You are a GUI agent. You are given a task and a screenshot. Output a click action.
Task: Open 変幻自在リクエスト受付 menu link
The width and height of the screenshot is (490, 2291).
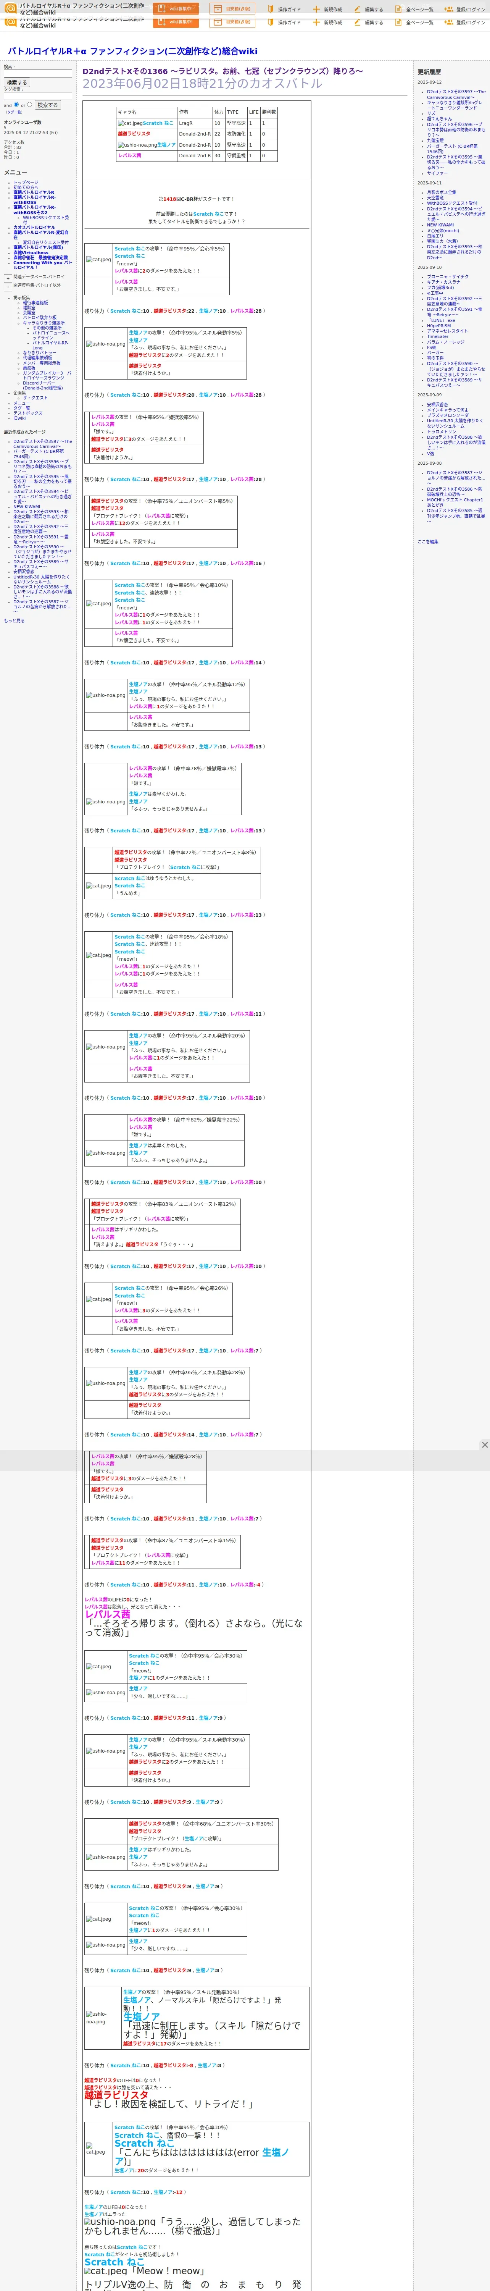[x=45, y=242]
